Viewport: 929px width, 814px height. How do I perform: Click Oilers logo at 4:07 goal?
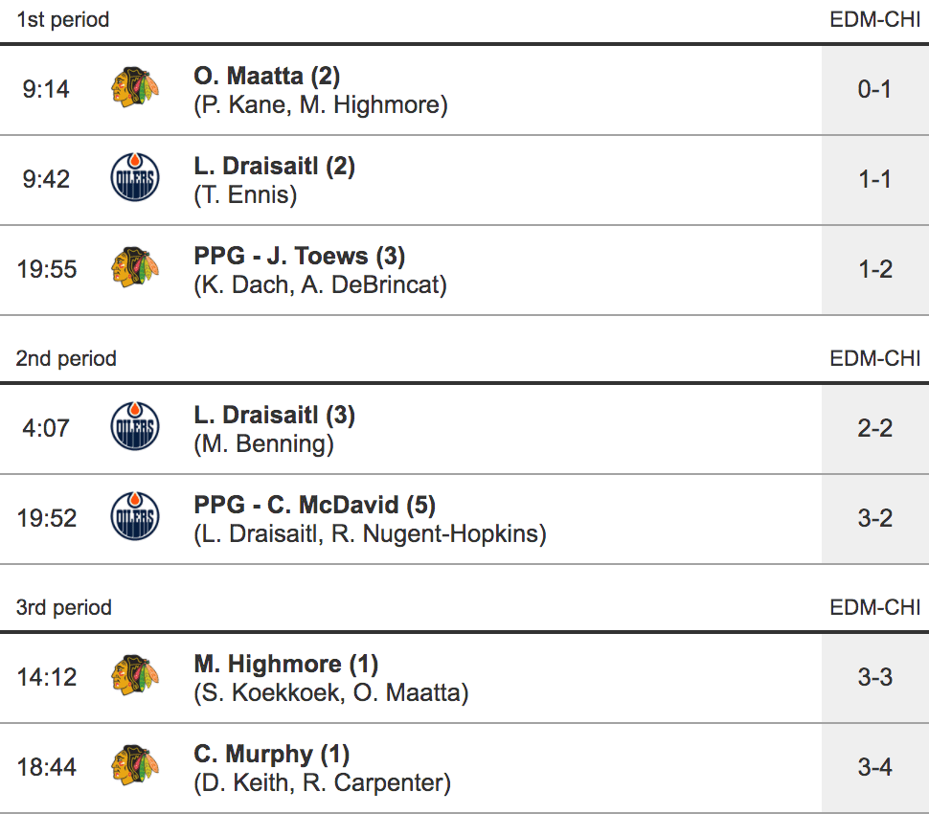coord(134,428)
